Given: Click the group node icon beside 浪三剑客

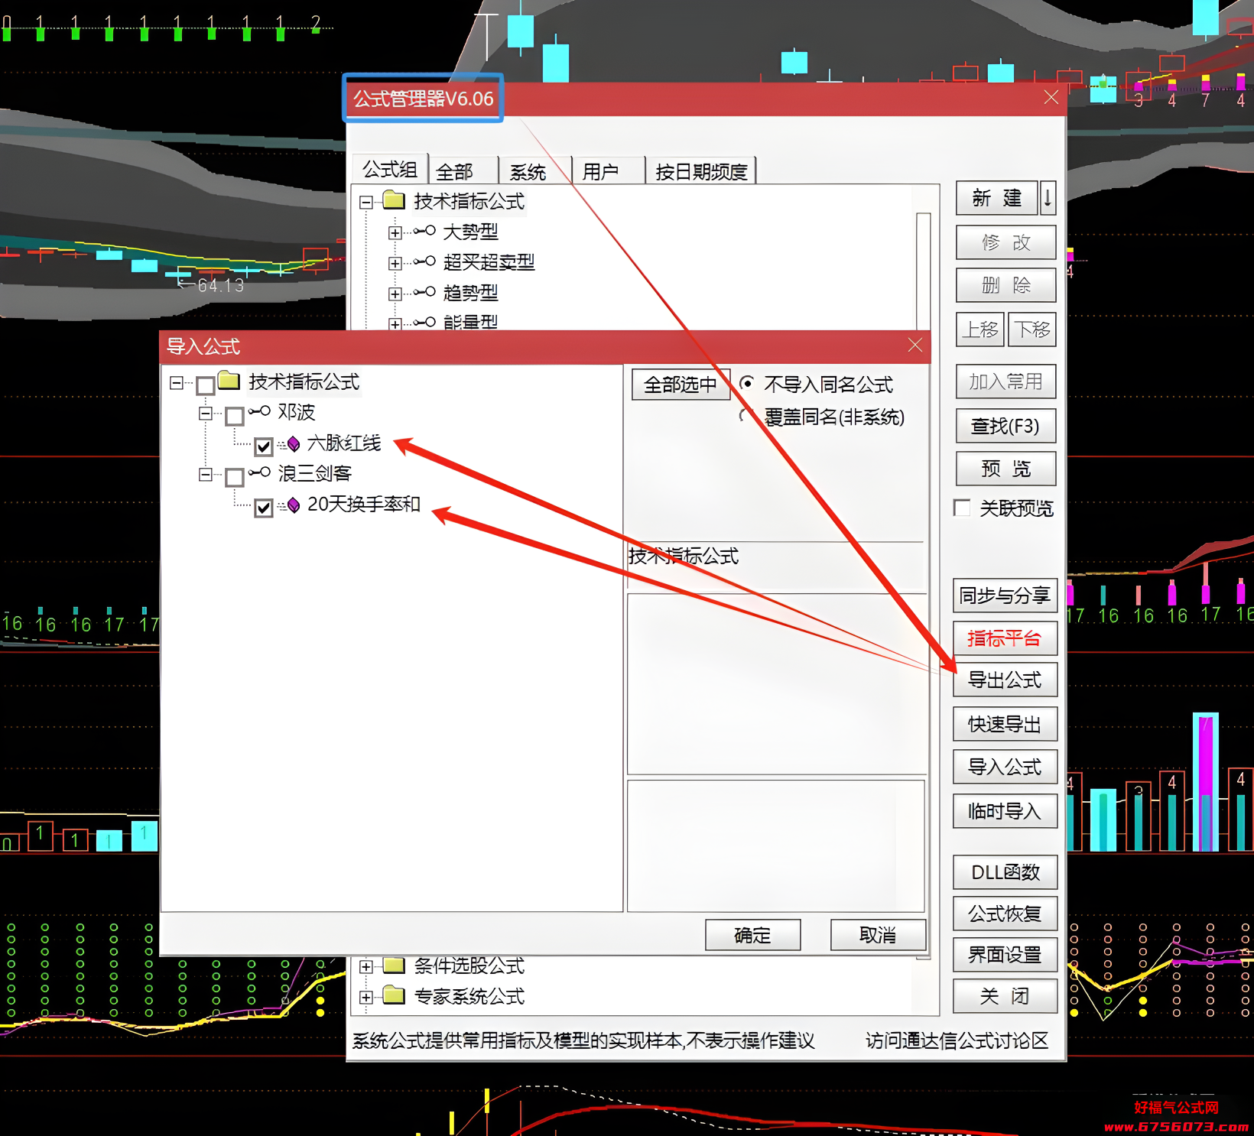Looking at the screenshot, I should pos(259,472).
